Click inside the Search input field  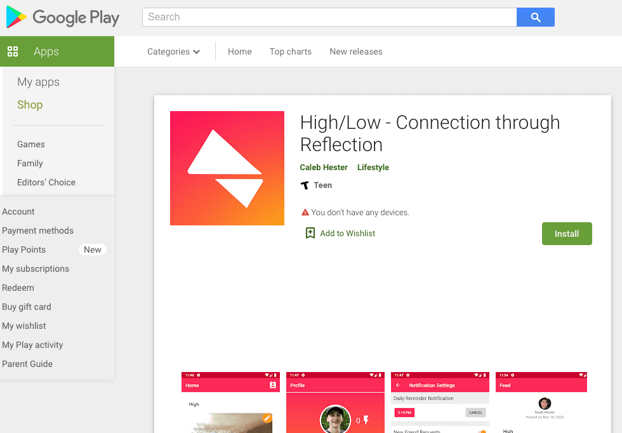[x=329, y=17]
